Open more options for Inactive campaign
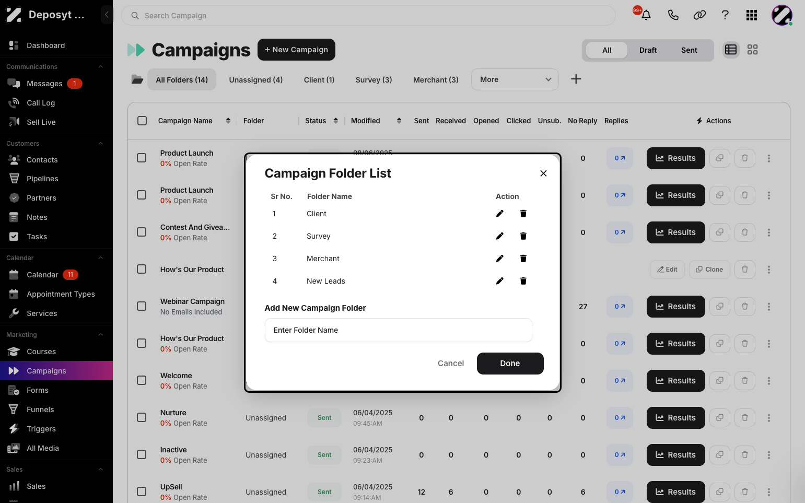 769,454
